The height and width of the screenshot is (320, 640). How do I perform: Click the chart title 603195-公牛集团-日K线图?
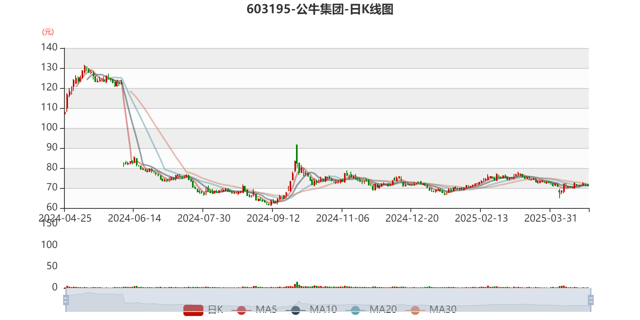pos(320,9)
